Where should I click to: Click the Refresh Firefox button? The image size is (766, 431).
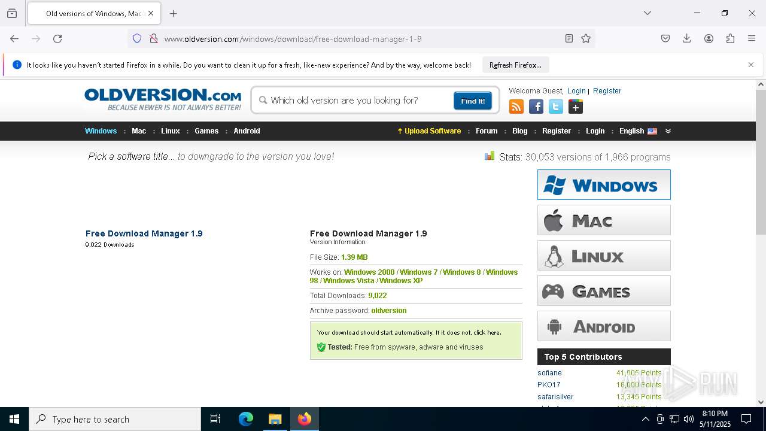pos(515,65)
